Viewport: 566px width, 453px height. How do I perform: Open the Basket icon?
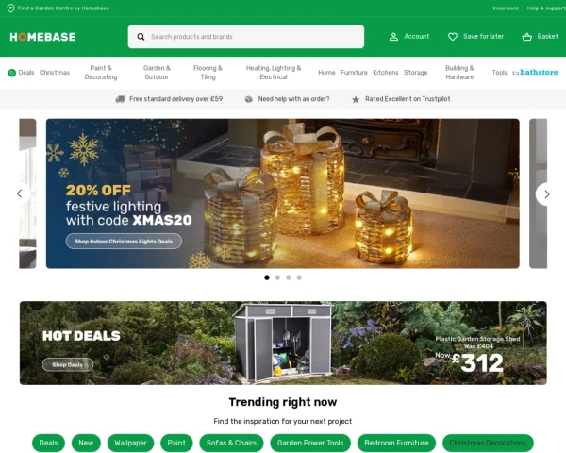pos(526,37)
